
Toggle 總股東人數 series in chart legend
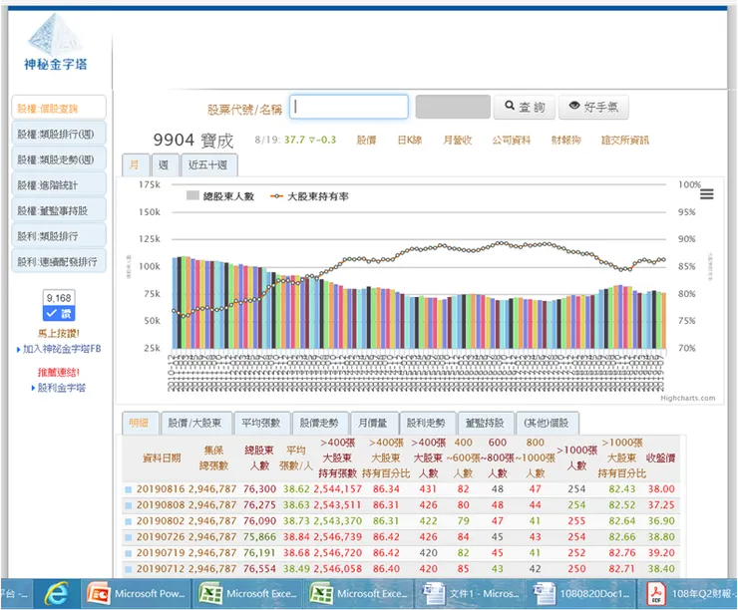220,196
